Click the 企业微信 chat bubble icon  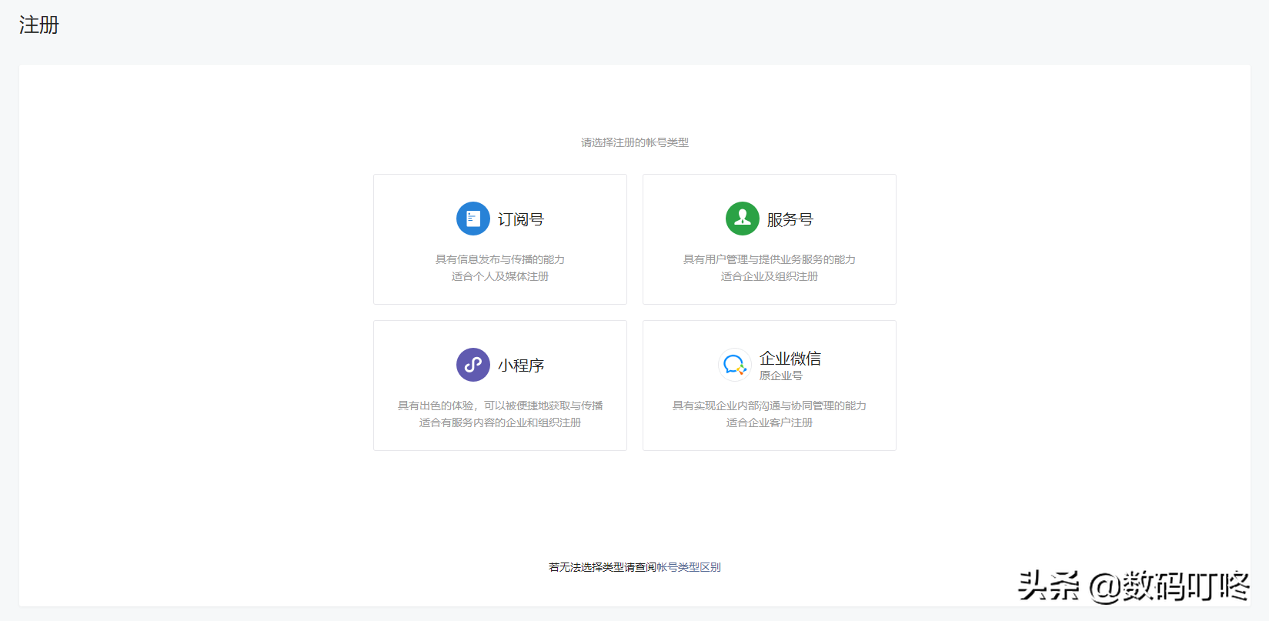click(735, 365)
